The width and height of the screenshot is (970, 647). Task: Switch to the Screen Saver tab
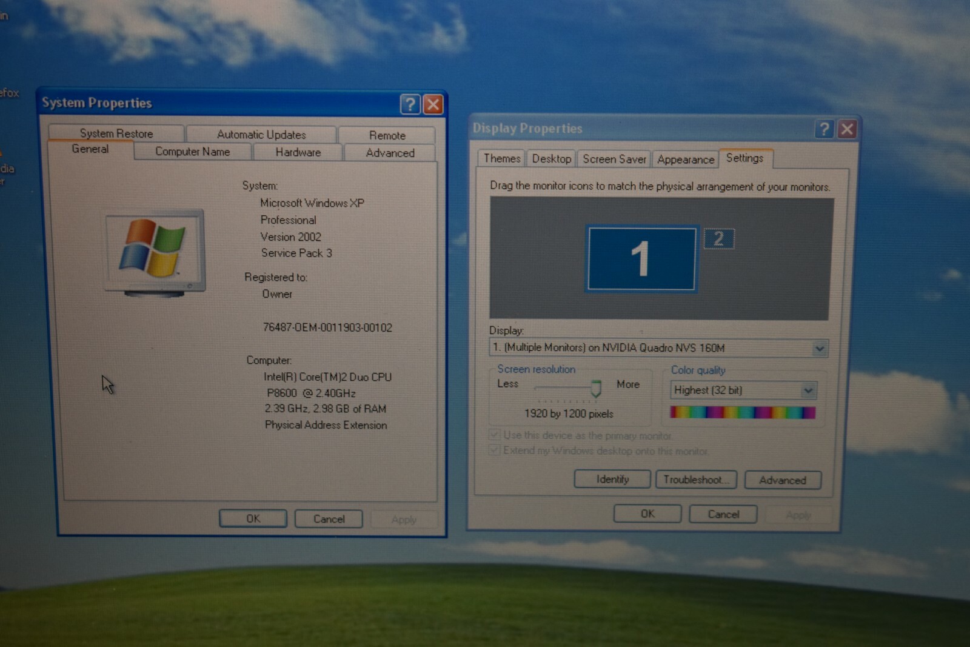[x=614, y=159]
